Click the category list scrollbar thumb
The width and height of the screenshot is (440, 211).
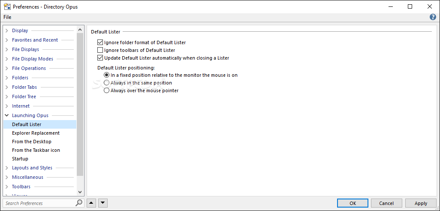[80, 104]
